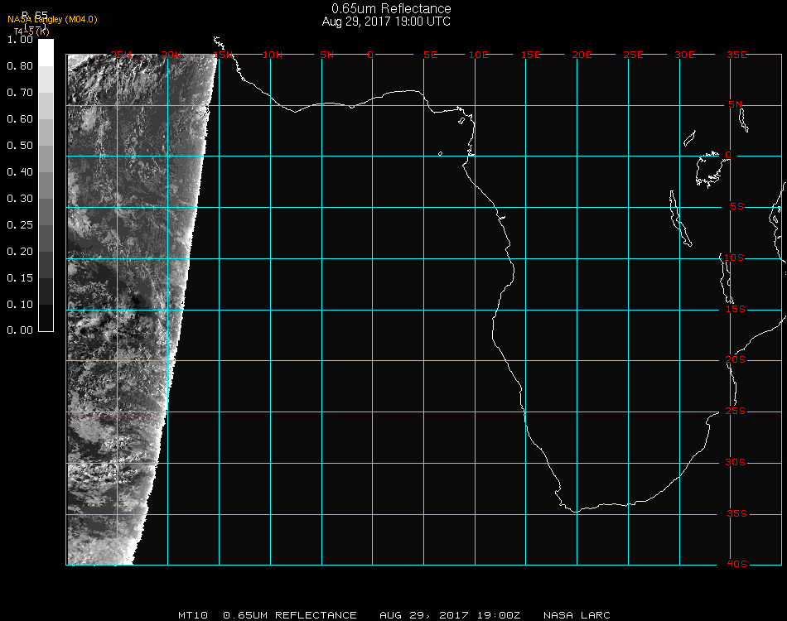Click the 10W longitude label
Screen dimensions: 787x621
pyautogui.click(x=272, y=55)
